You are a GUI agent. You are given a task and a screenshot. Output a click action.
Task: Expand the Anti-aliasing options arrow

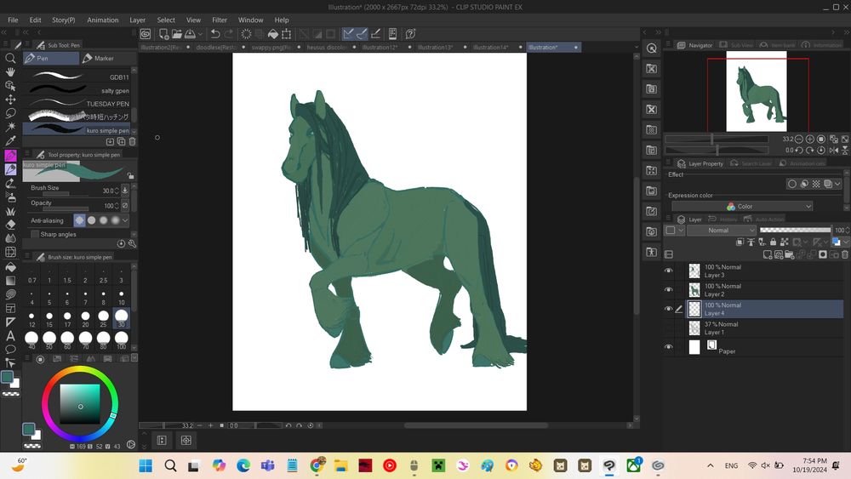[x=126, y=220]
